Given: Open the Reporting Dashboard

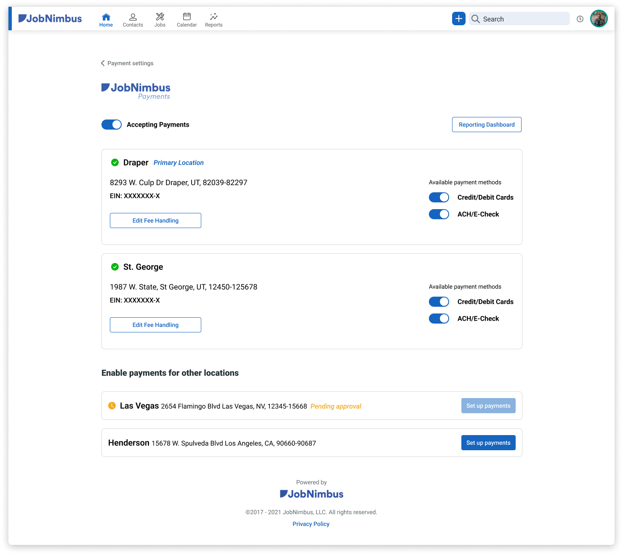Looking at the screenshot, I should (487, 125).
